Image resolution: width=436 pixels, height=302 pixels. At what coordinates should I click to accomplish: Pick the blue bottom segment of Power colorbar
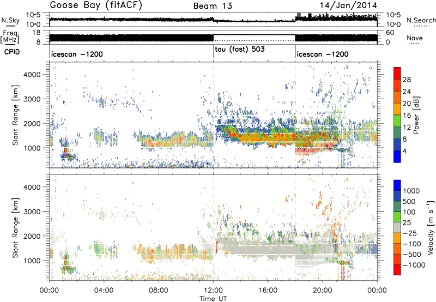coord(397,157)
